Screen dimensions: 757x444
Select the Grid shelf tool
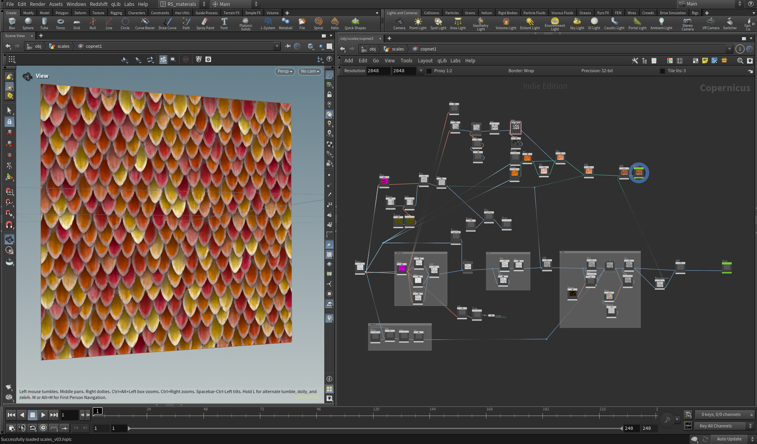pyautogui.click(x=77, y=23)
